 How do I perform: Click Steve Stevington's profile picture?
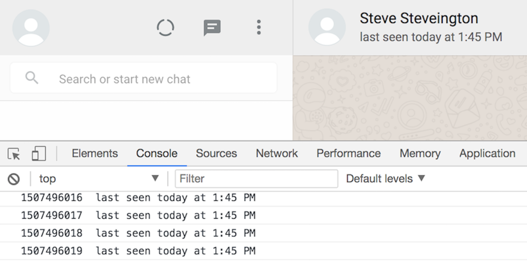[x=327, y=27]
